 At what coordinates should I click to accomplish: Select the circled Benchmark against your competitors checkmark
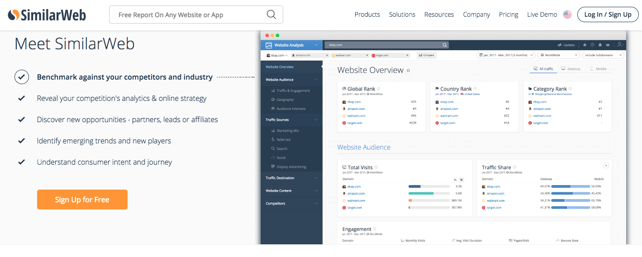pyautogui.click(x=22, y=77)
